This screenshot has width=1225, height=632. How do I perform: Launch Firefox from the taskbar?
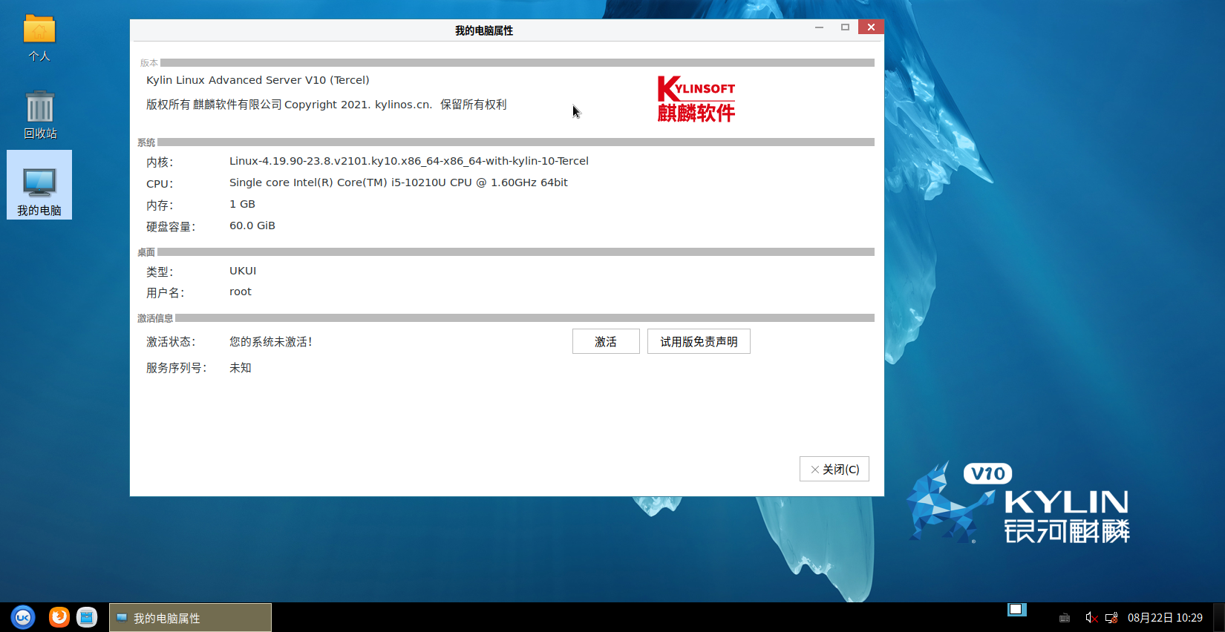coord(59,617)
